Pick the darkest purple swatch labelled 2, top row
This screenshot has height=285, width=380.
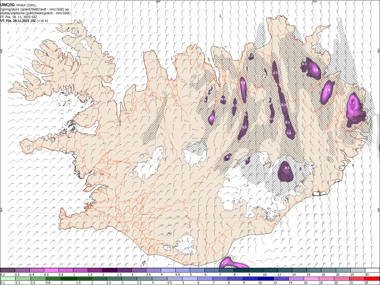pos(110,270)
